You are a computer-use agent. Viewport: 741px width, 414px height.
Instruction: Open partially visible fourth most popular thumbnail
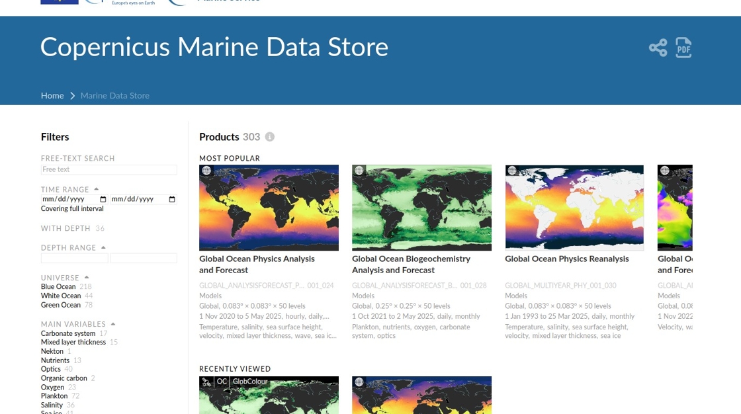click(675, 208)
